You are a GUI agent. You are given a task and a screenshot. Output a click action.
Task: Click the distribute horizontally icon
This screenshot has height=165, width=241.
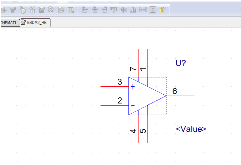(x=143, y=10)
